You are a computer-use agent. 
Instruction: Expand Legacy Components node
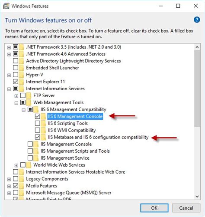(x=9, y=179)
